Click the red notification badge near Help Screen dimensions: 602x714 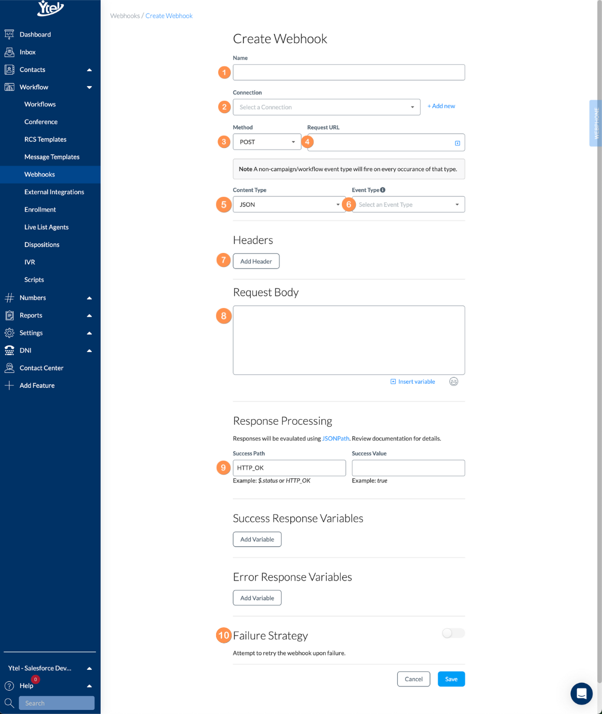35,679
